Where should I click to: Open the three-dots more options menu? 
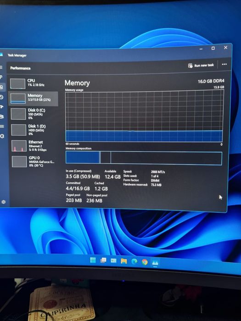tap(224, 64)
